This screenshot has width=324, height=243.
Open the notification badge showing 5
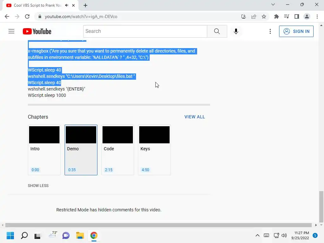coord(315,235)
